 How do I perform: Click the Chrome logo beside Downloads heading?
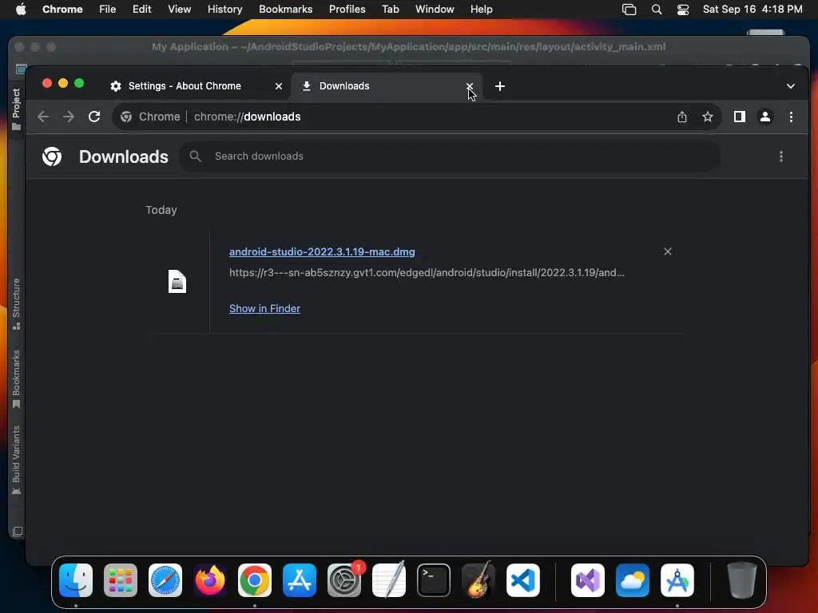52,156
